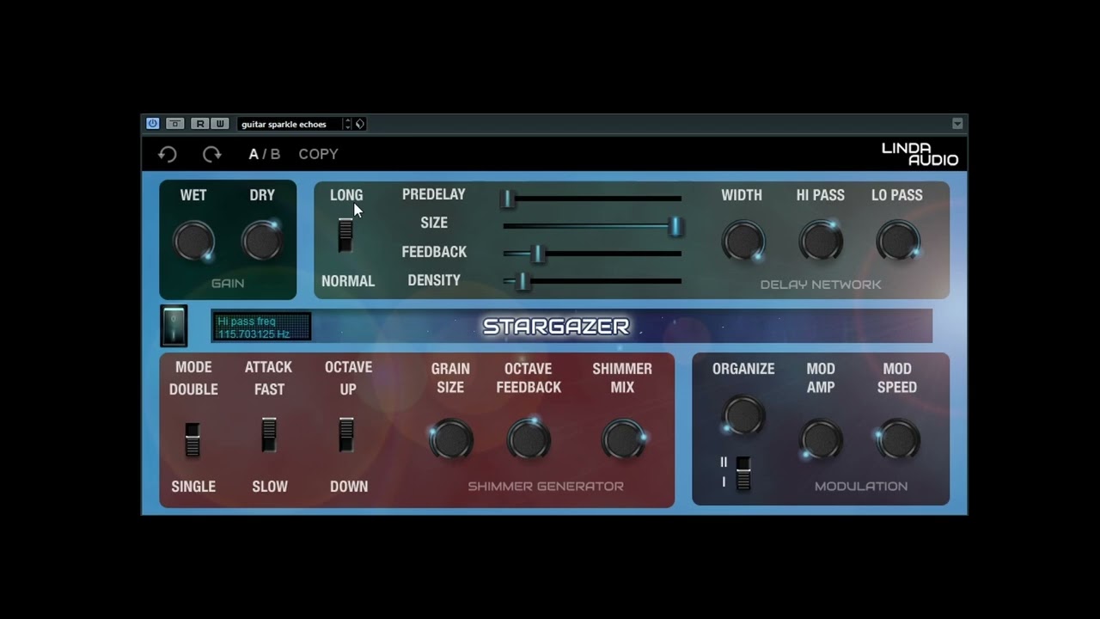The image size is (1100, 619).
Task: Click the MOD SPEED knob
Action: [898, 439]
